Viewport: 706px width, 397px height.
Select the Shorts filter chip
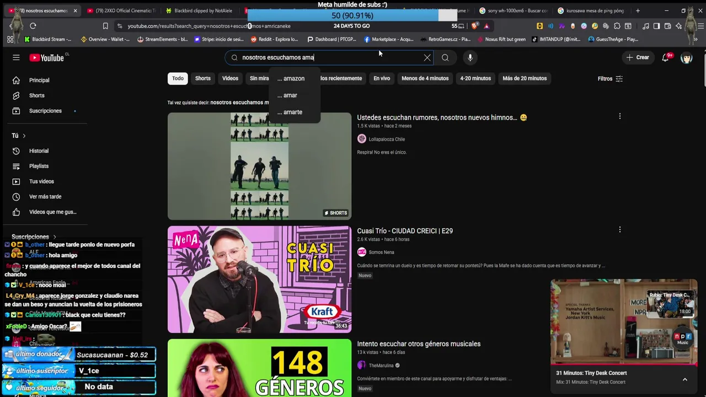[202, 78]
